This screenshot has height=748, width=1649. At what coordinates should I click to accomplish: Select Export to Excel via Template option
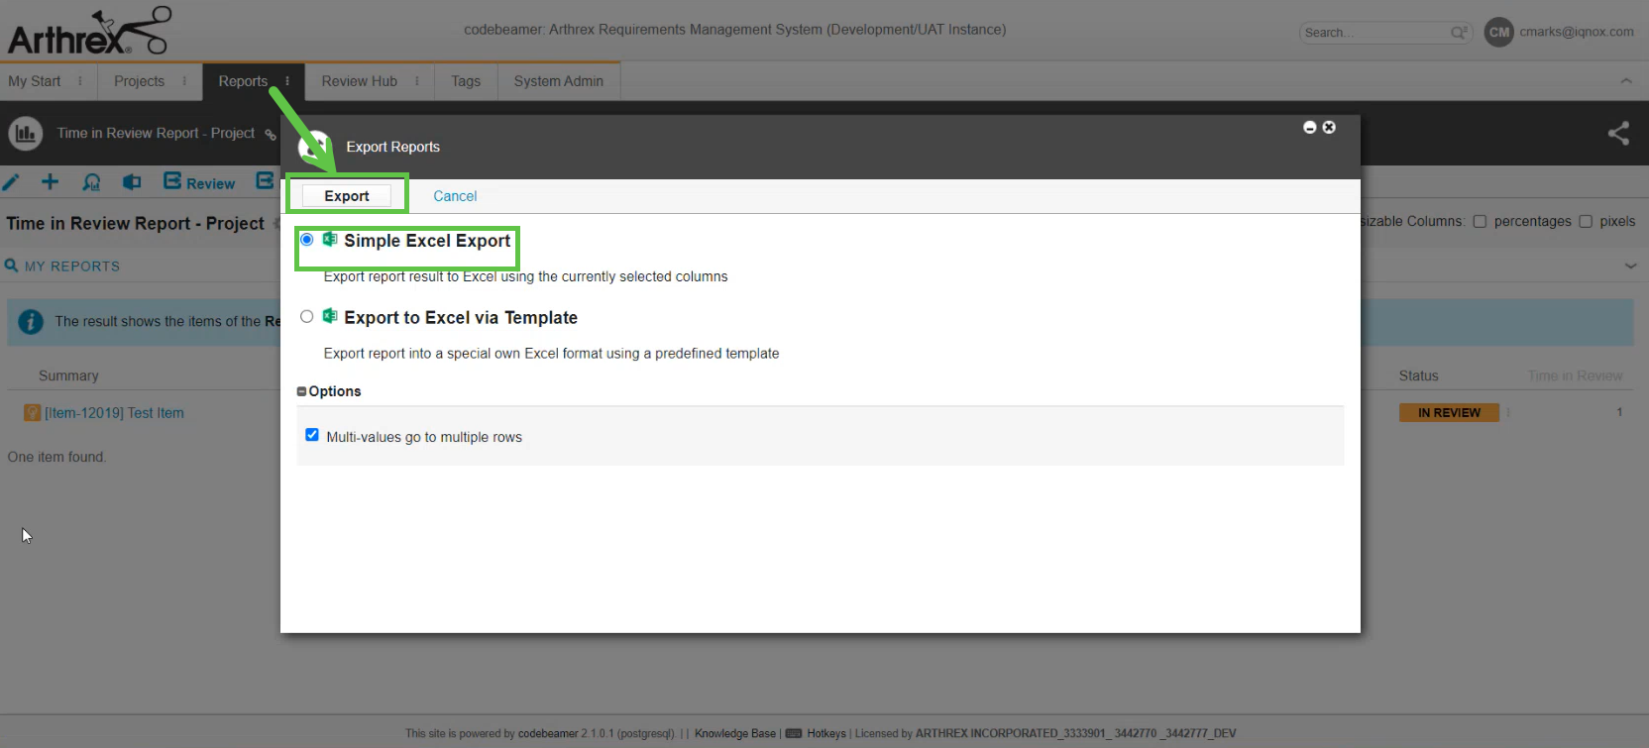tap(307, 317)
